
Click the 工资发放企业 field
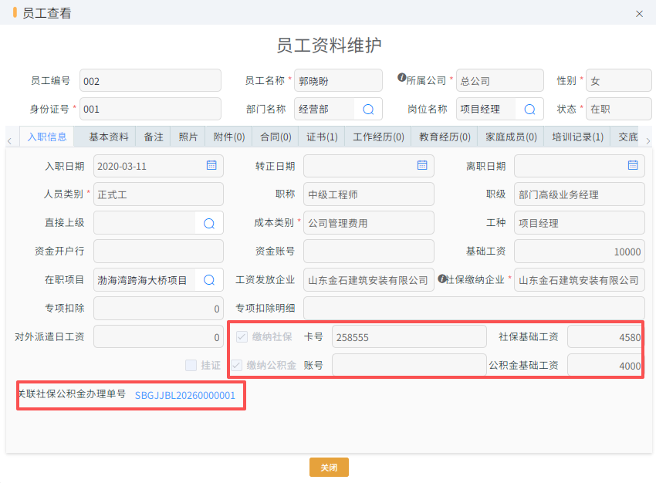[369, 280]
